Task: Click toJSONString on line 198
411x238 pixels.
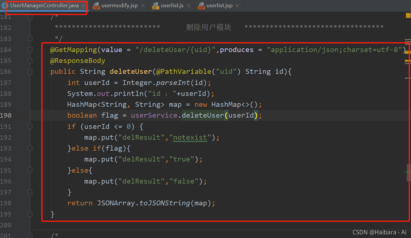Action: tap(164, 203)
